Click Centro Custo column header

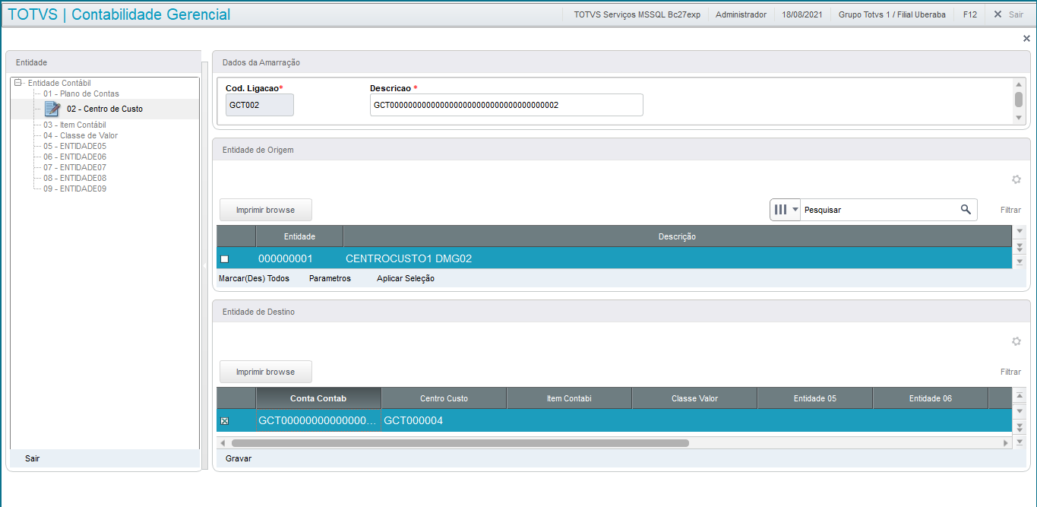[444, 398]
